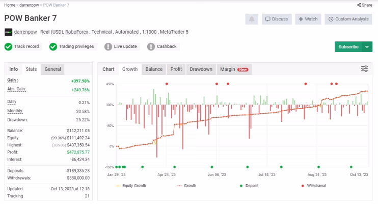The height and width of the screenshot is (204, 378).
Task: Toggle Growth series in chart legend
Action: click(x=186, y=186)
